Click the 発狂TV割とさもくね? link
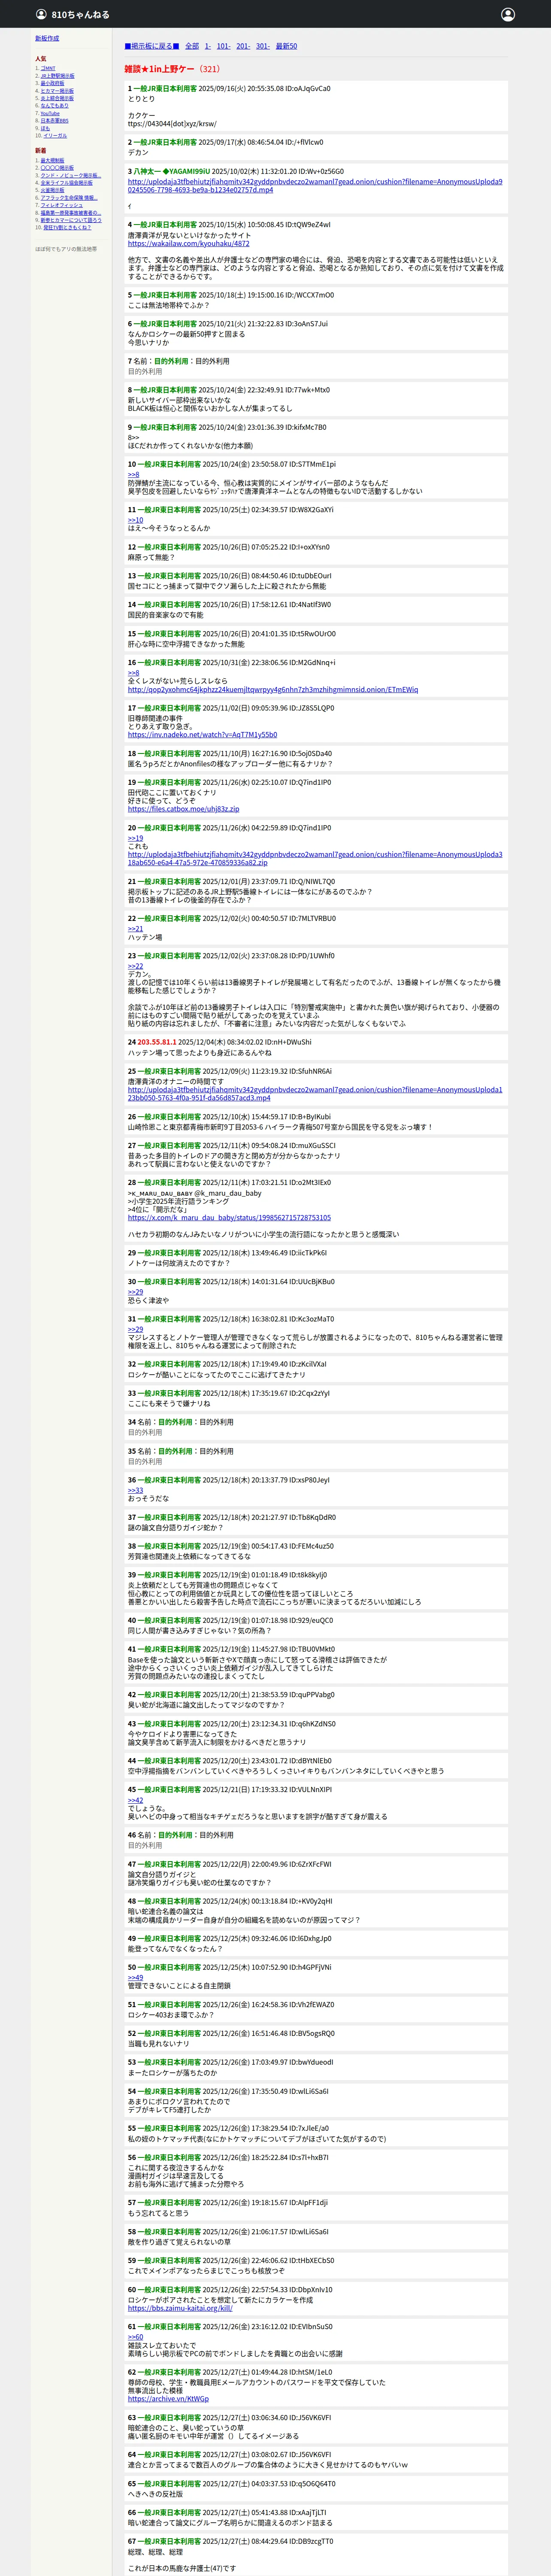The height and width of the screenshot is (2576, 551). (x=67, y=228)
